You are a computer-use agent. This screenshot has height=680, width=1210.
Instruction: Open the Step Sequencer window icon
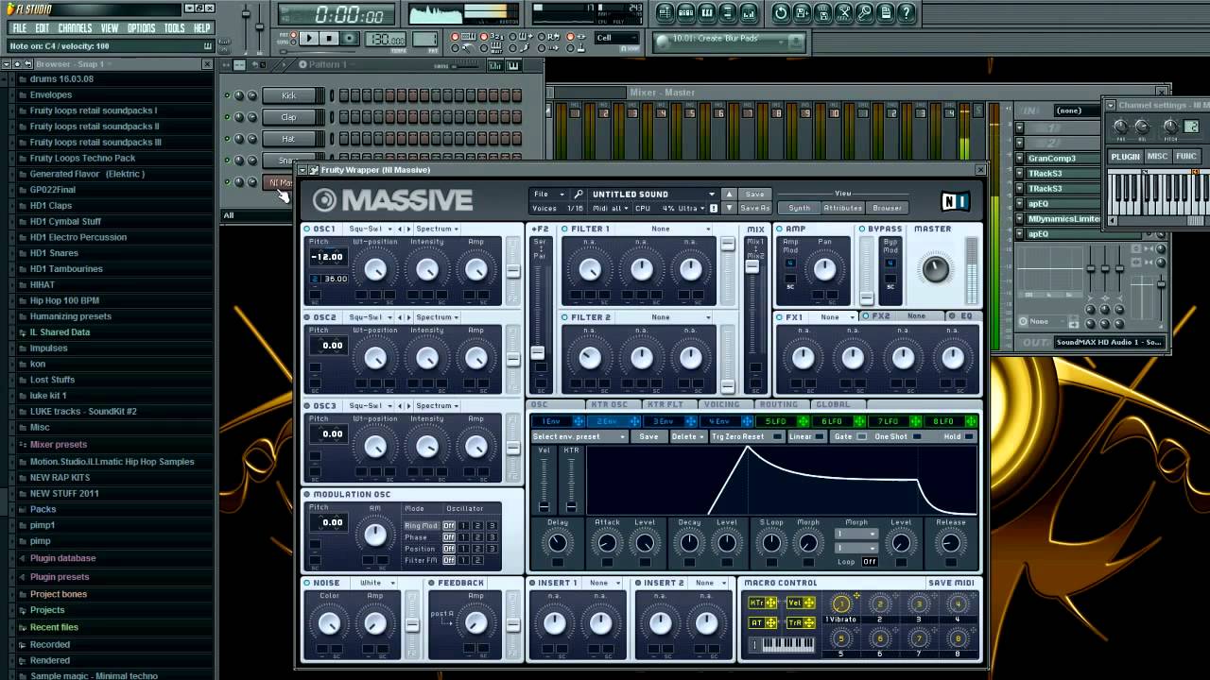pos(686,13)
